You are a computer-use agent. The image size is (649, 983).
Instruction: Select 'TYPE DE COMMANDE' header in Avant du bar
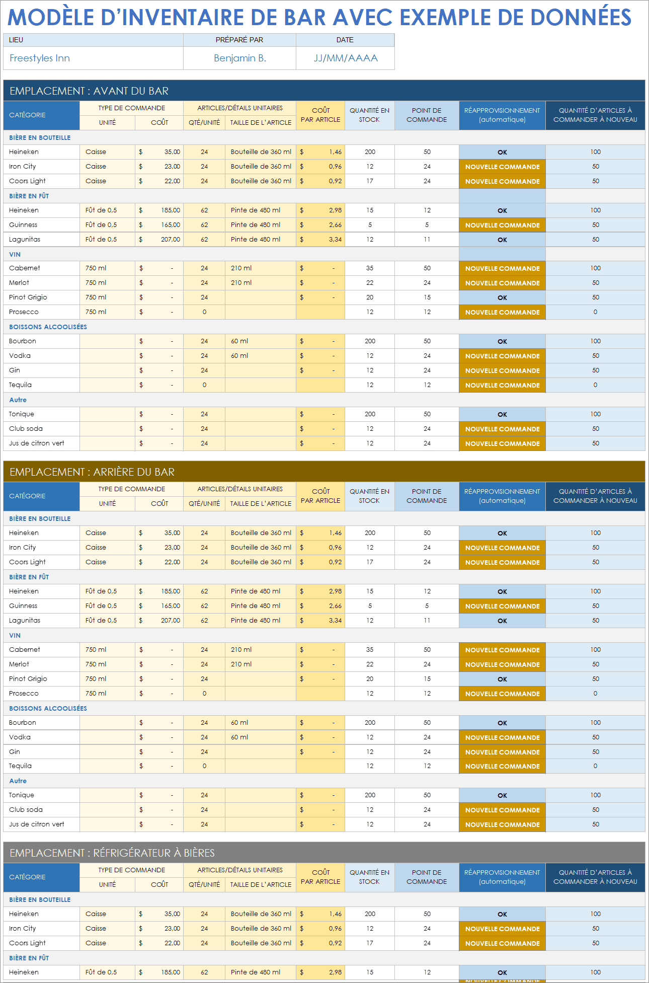point(131,108)
